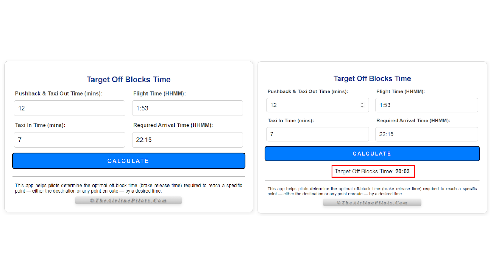496x279 pixels.
Task: Click Calculate above the 20:03 result
Action: click(372, 154)
